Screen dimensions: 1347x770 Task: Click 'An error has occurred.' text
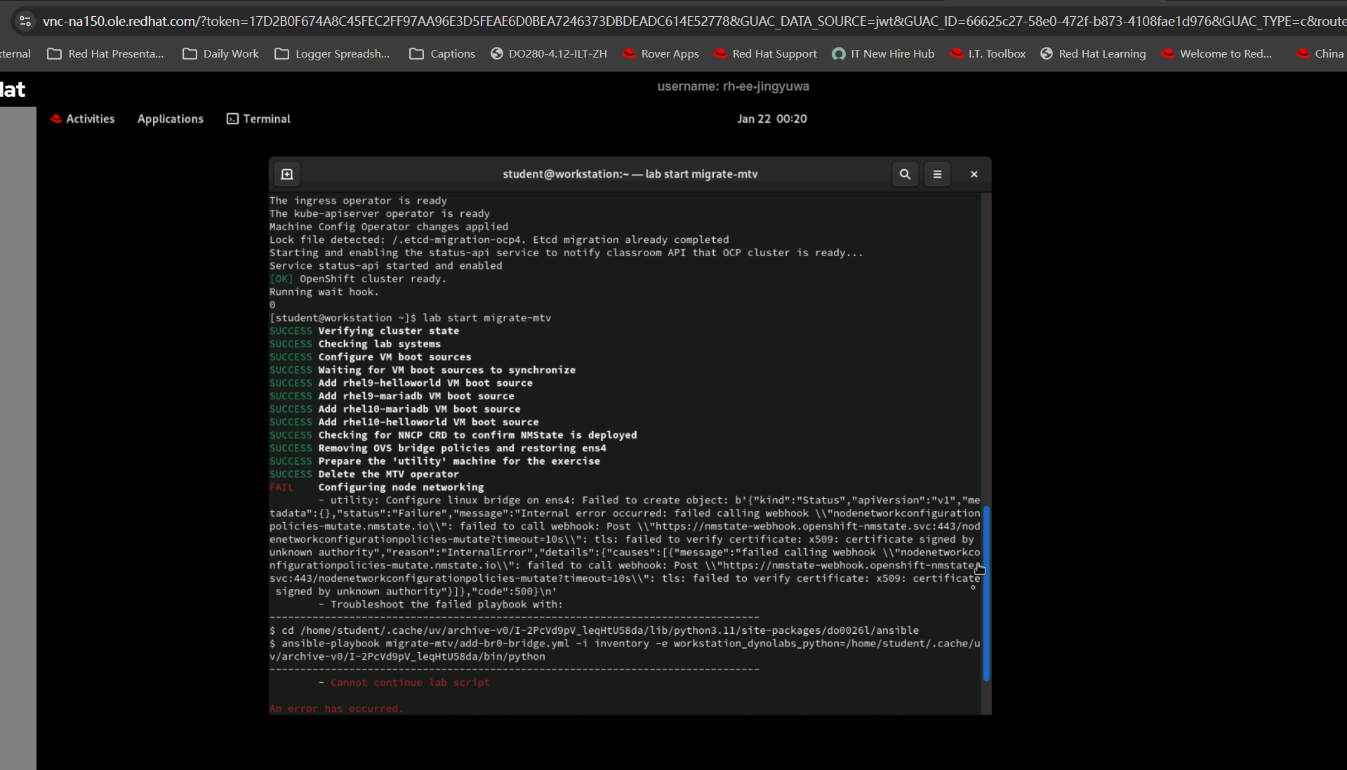336,708
